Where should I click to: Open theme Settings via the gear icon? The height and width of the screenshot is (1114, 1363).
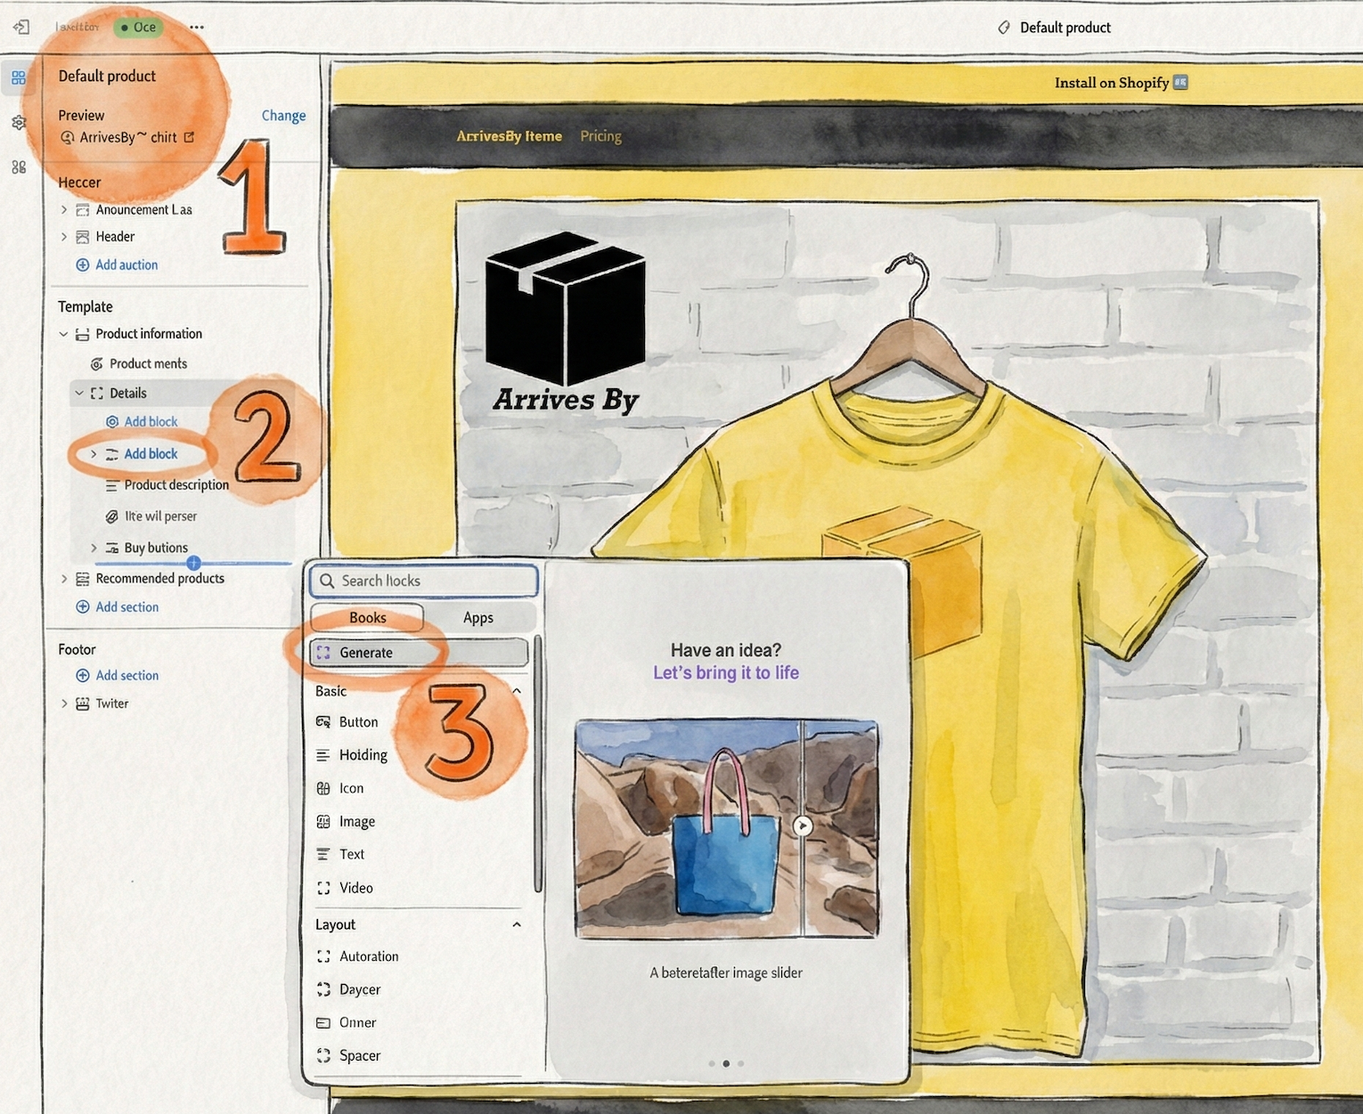19,123
